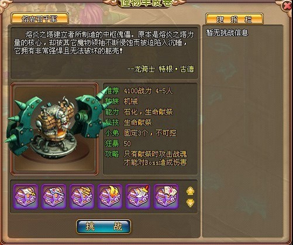The height and width of the screenshot is (245, 293).
Task: Click the boss monster portrait image
Action: (x=54, y=129)
